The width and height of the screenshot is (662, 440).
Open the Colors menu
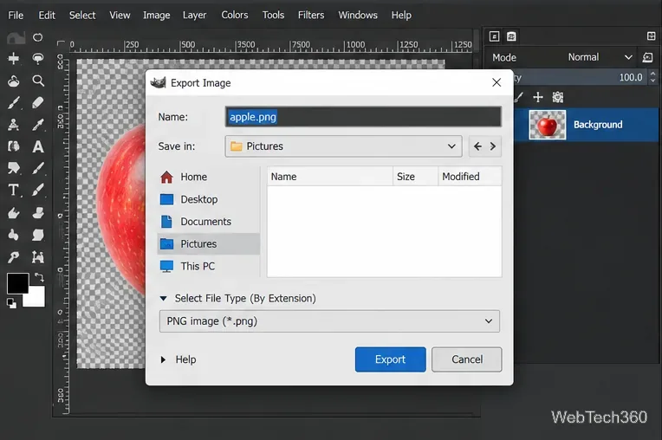tap(235, 16)
